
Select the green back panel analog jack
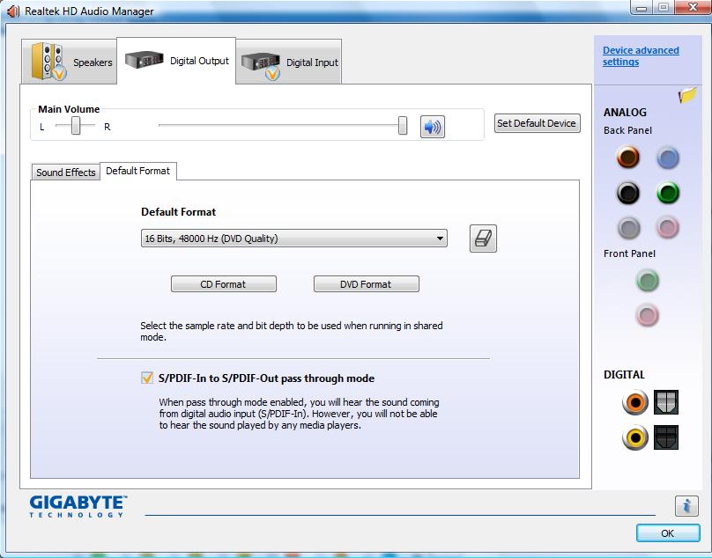(x=668, y=193)
